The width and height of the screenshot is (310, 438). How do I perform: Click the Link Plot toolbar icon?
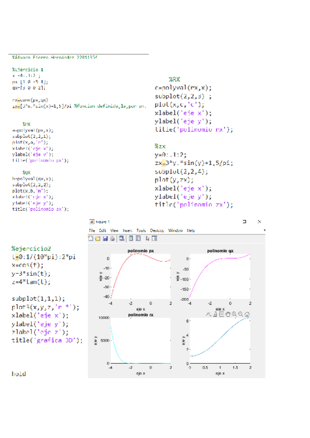click(121, 239)
